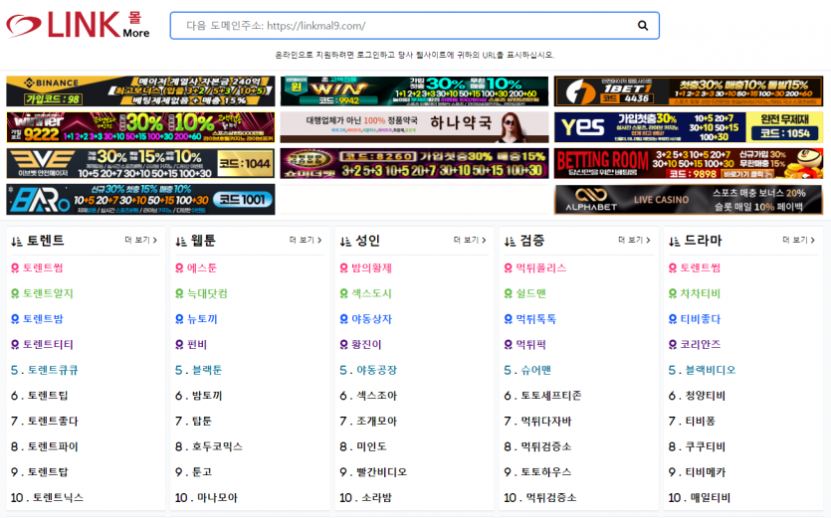Focus the domain search input field
Viewport: 831px width, 518px height.
(414, 26)
